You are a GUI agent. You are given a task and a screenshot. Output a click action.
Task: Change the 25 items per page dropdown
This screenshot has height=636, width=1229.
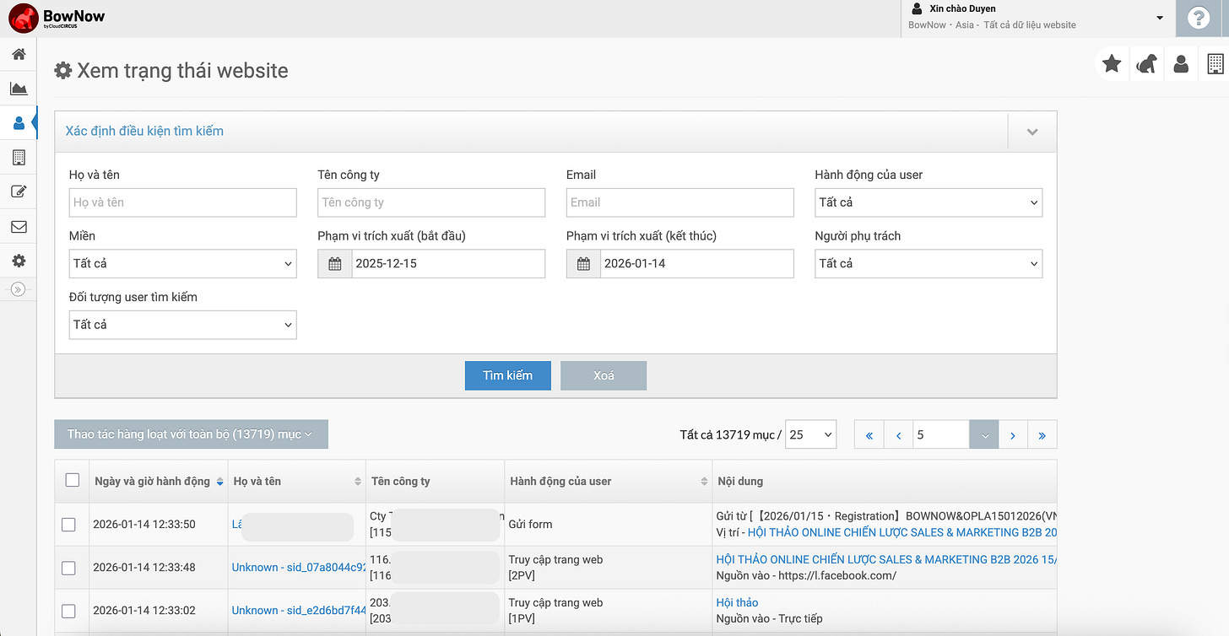coord(811,435)
